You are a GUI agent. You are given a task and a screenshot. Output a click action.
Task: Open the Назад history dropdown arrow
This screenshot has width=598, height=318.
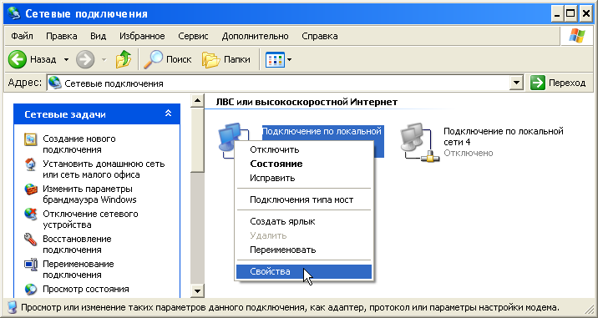pos(66,59)
